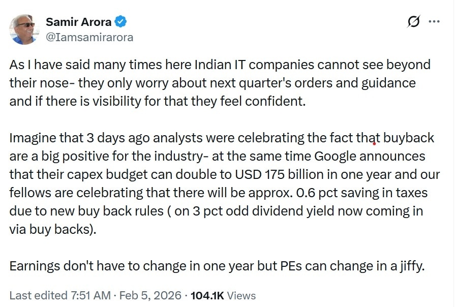Viewport: 455px width, 307px height.
Task: Click the Samir Arora display name
Action: tap(79, 22)
